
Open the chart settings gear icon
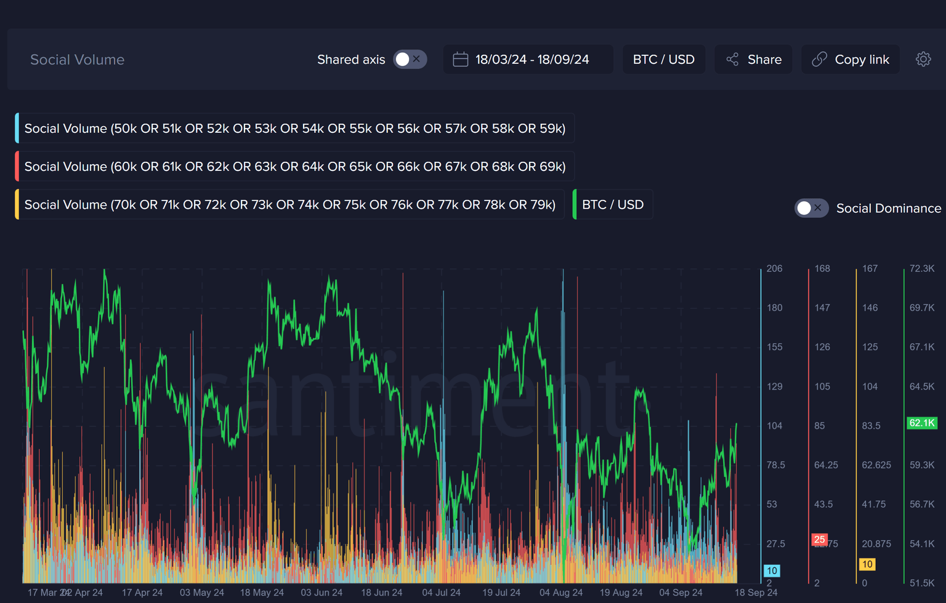pos(923,59)
